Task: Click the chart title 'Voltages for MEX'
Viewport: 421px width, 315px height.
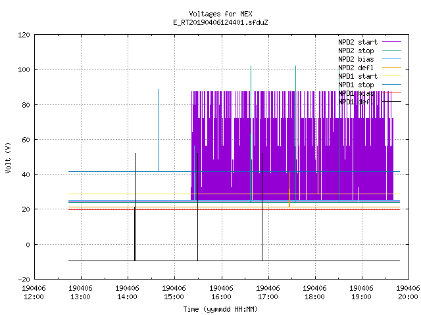Action: tap(220, 14)
